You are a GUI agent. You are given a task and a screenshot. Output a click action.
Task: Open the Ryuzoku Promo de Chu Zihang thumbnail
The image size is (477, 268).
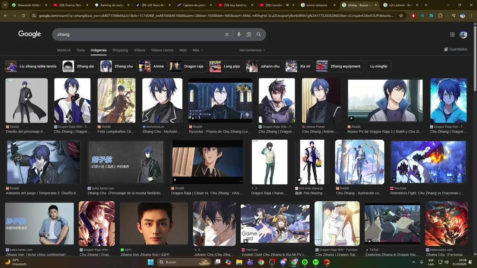[220, 100]
